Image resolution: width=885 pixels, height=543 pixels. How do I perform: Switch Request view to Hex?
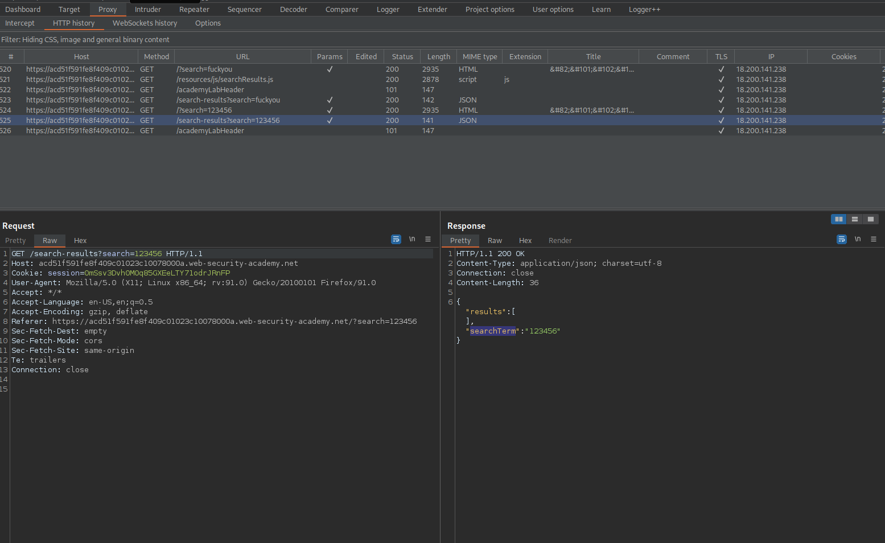(x=80, y=241)
